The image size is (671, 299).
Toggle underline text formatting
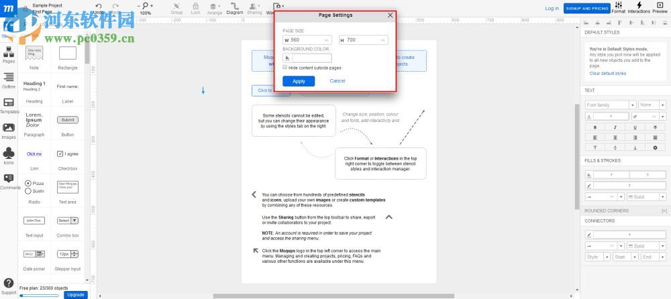point(635,127)
